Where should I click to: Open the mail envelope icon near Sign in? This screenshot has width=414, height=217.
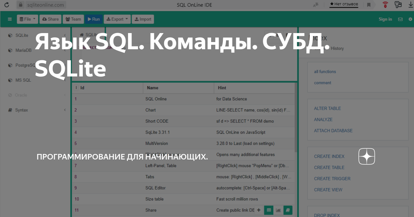[400, 19]
